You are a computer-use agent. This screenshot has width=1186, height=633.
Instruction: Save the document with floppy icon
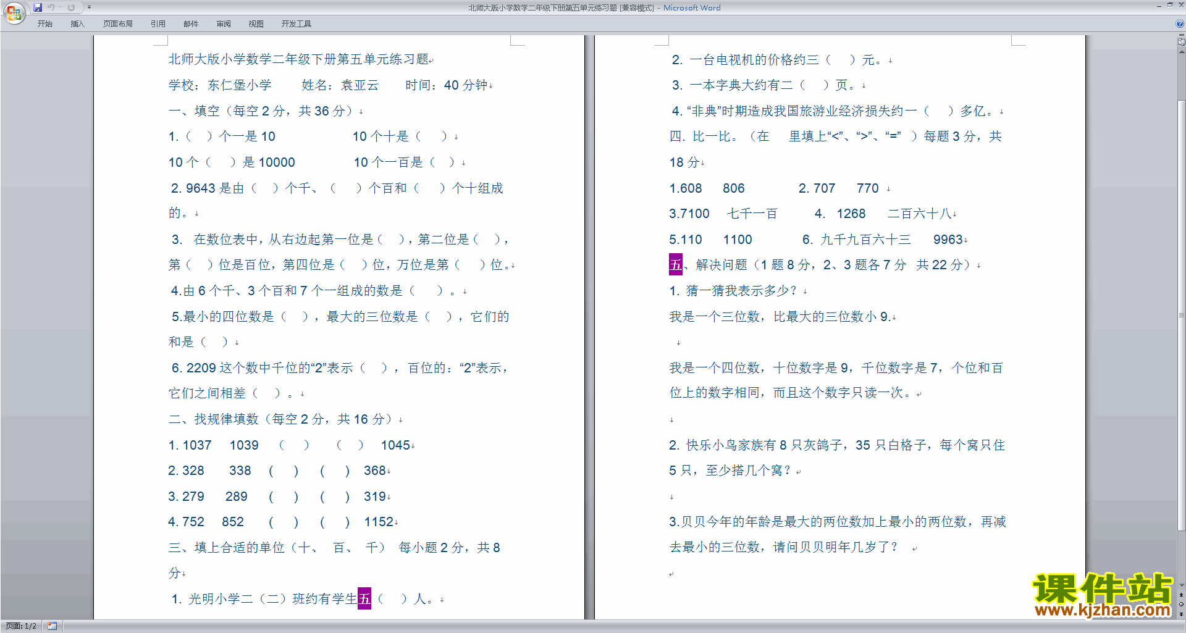tap(38, 7)
